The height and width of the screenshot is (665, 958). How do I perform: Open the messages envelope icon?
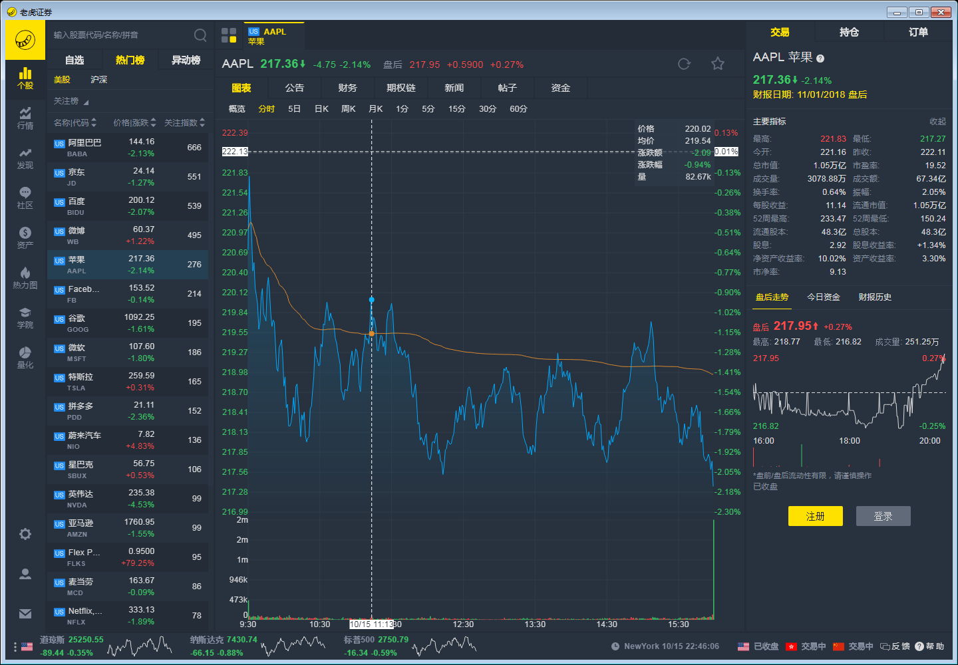25,614
